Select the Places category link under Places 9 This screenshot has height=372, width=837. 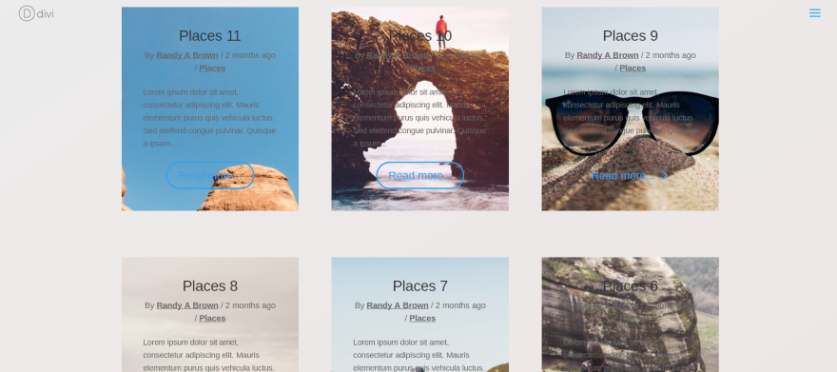[x=633, y=68]
